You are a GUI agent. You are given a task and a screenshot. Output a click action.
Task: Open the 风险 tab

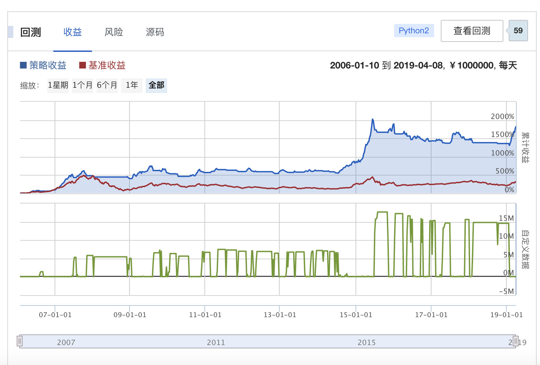pos(114,32)
